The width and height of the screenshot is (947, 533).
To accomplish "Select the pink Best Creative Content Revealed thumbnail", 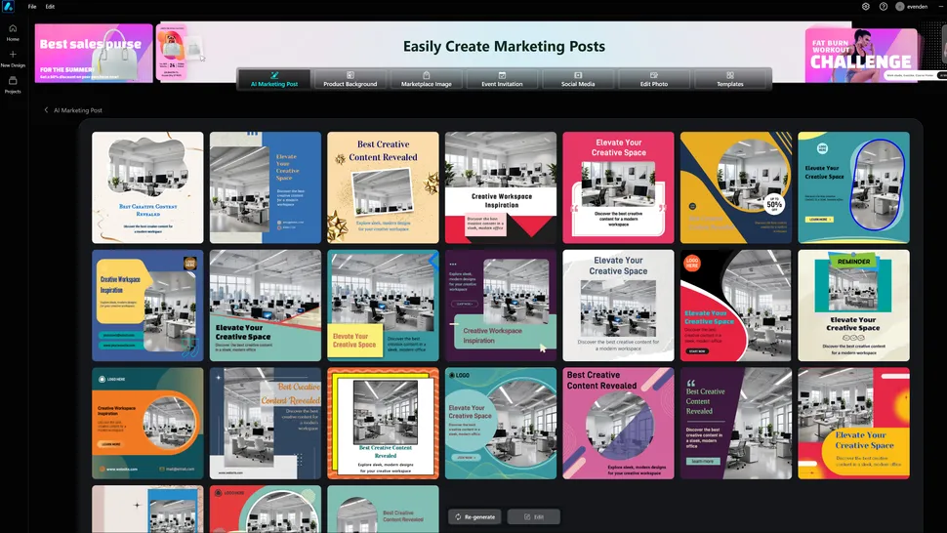I will 618,423.
